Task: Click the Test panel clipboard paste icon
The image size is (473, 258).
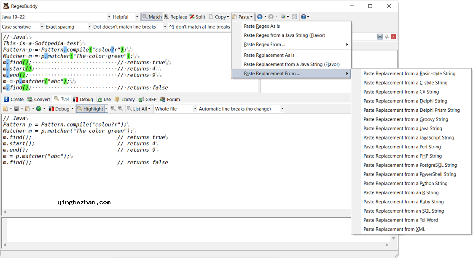Action: click(x=27, y=109)
